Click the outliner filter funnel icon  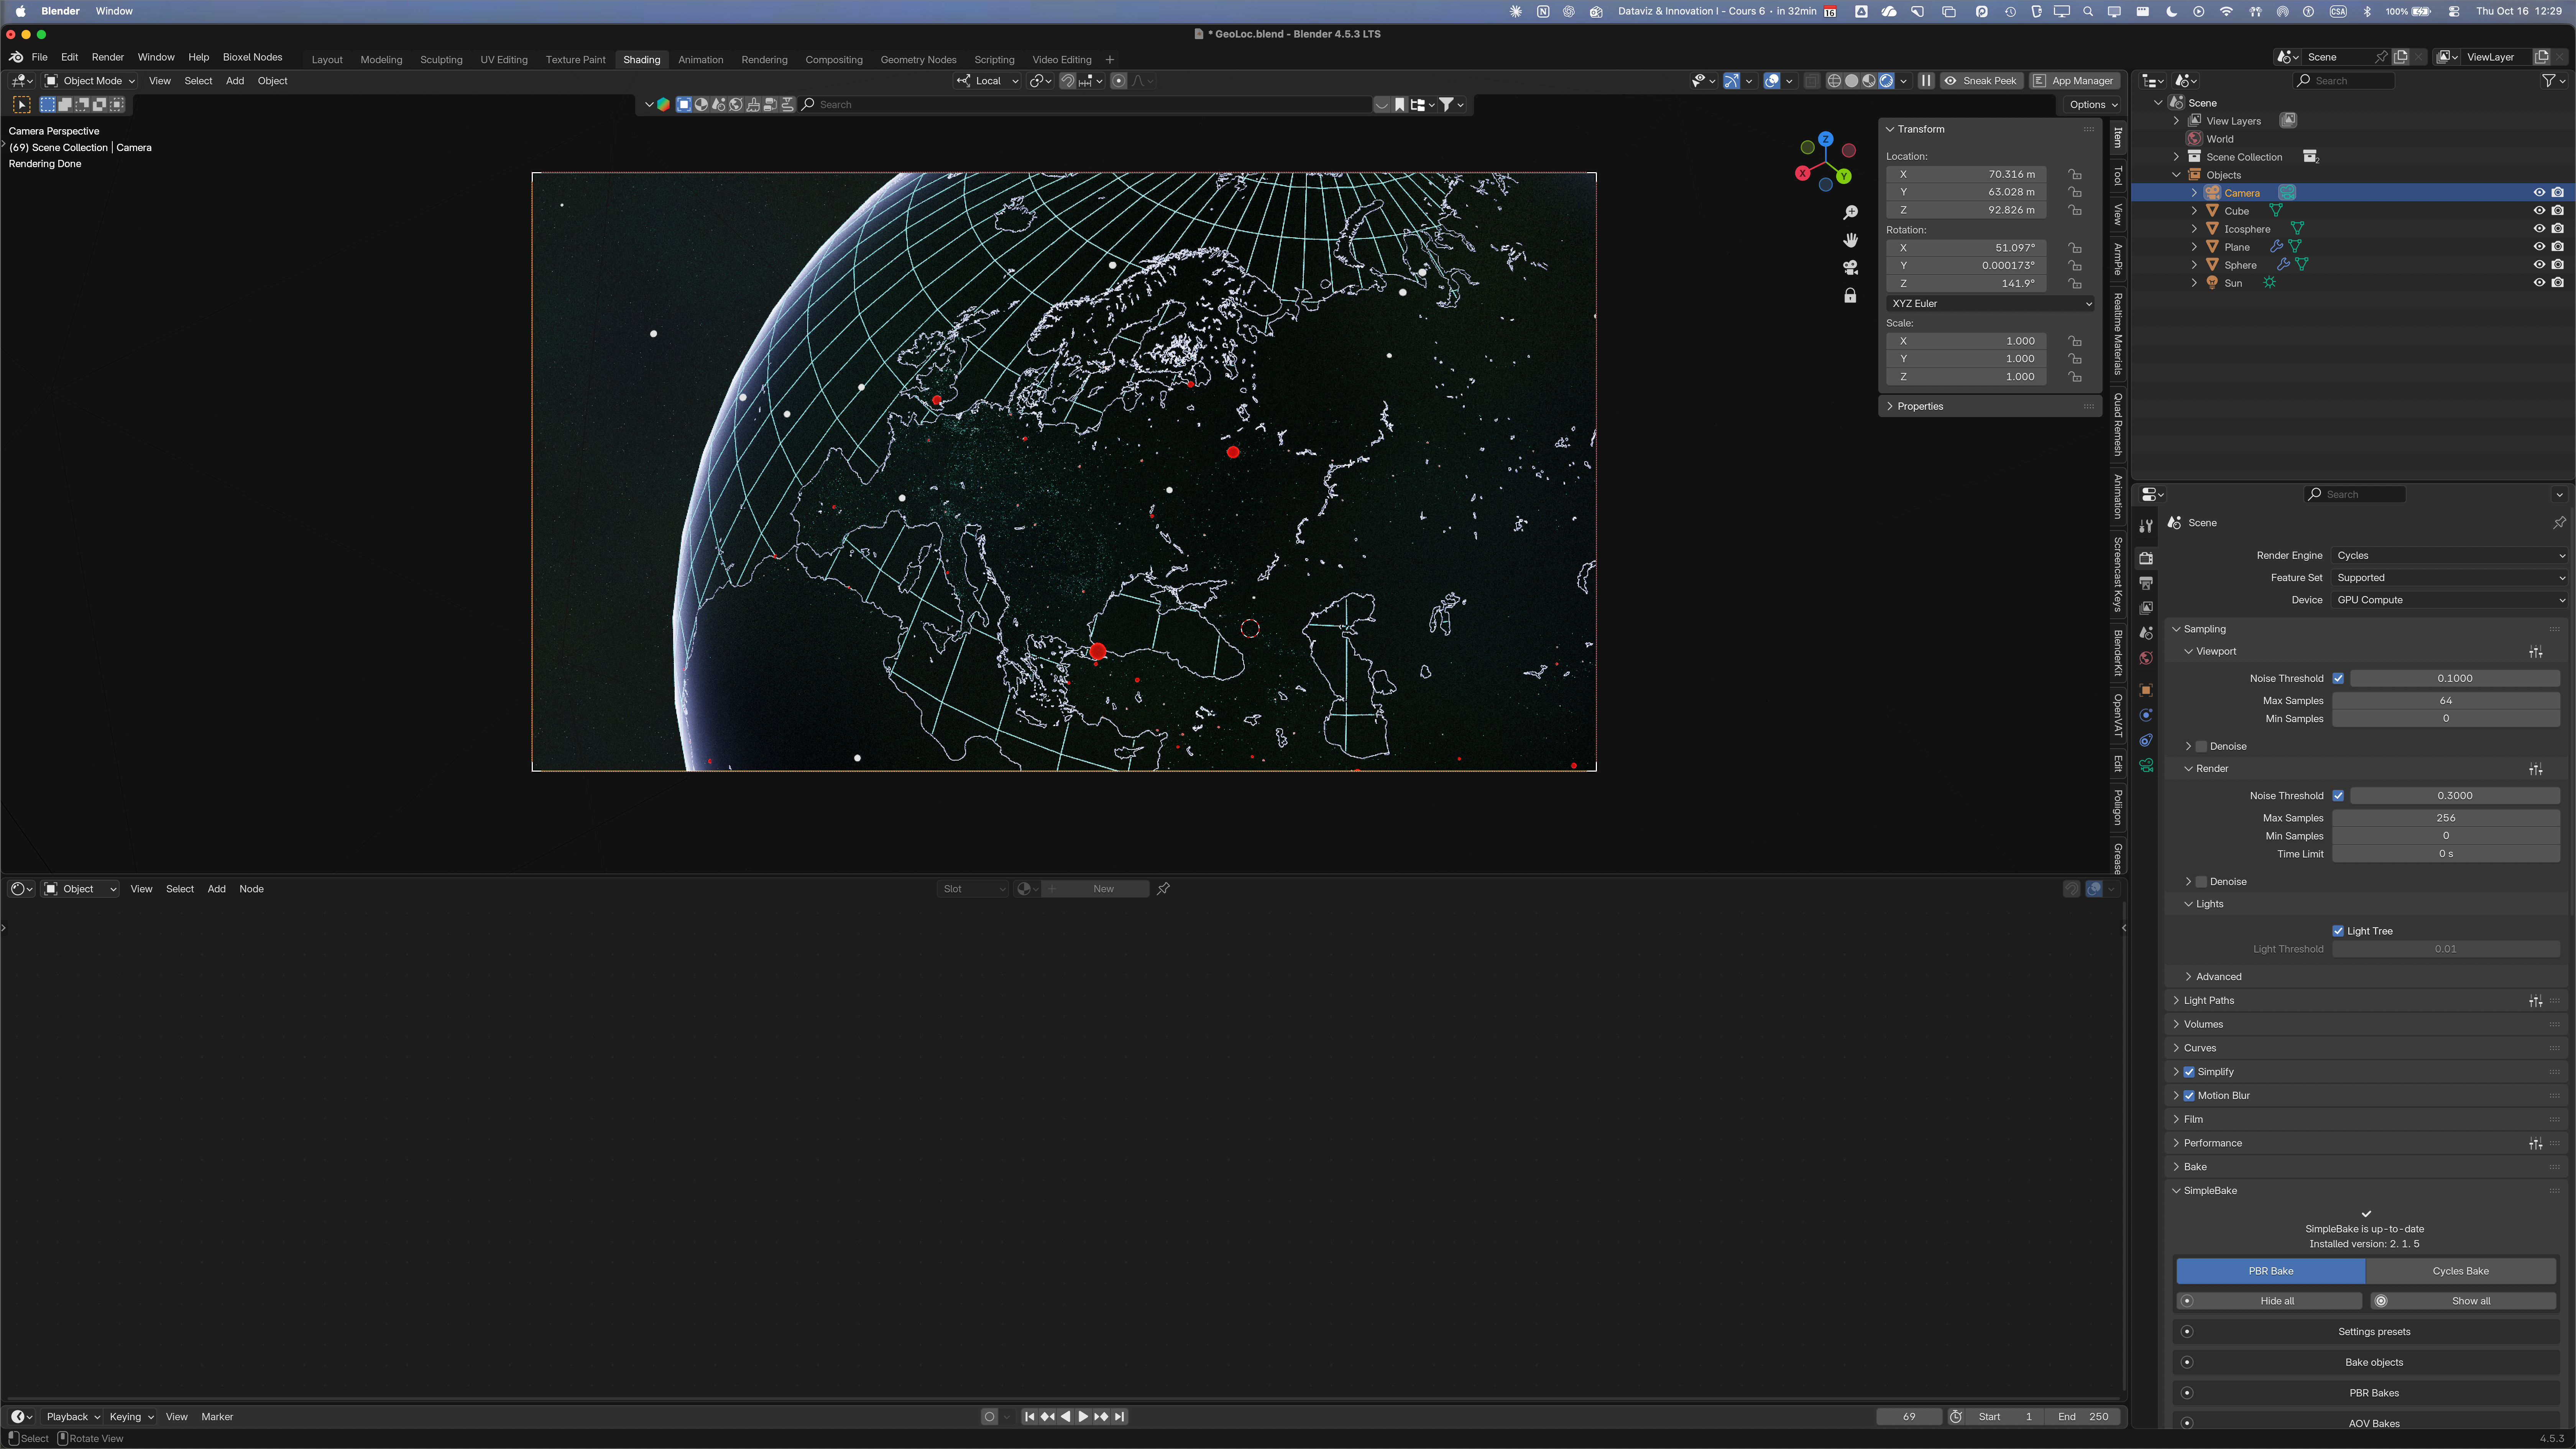2549,81
